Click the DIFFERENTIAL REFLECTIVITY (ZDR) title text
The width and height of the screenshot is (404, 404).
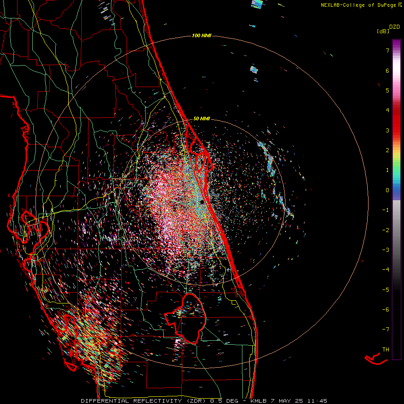pos(144,401)
